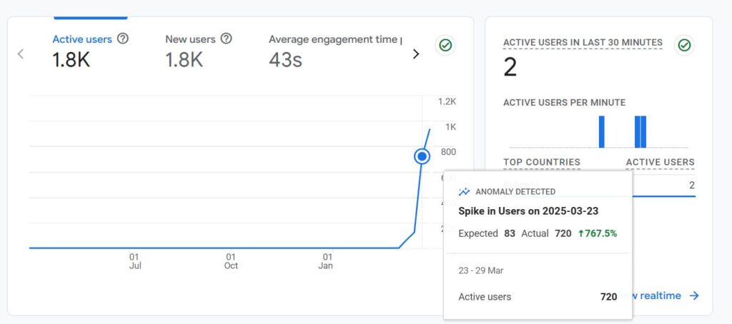The image size is (732, 324).
Task: Click the help icon beside Active users
Action: pos(123,39)
